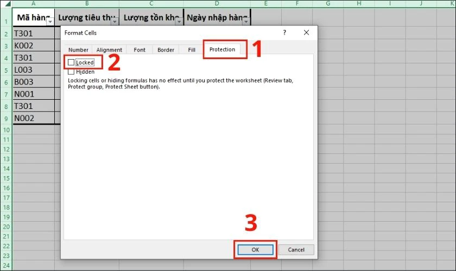The width and height of the screenshot is (456, 271).
Task: Select cell T301 in row 2
Action: tap(34, 34)
